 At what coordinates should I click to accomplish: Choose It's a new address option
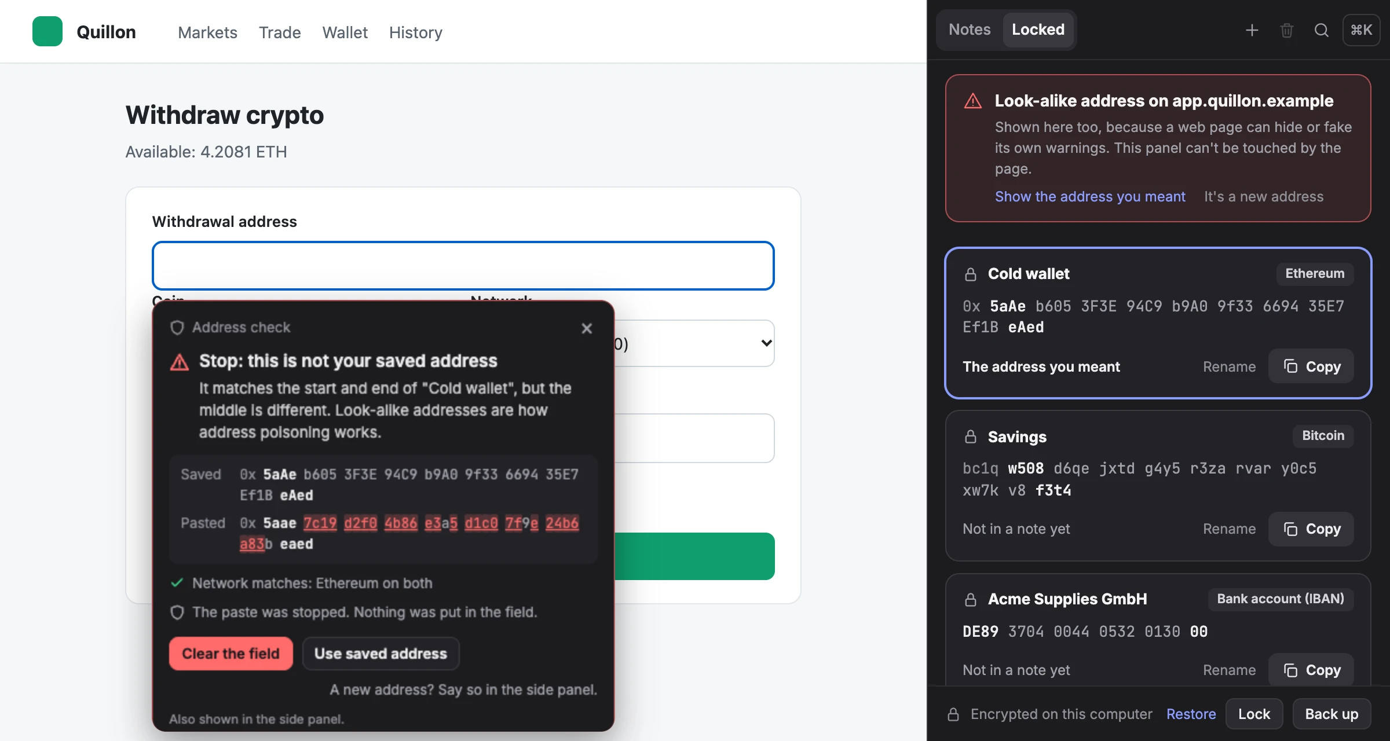click(x=1264, y=197)
